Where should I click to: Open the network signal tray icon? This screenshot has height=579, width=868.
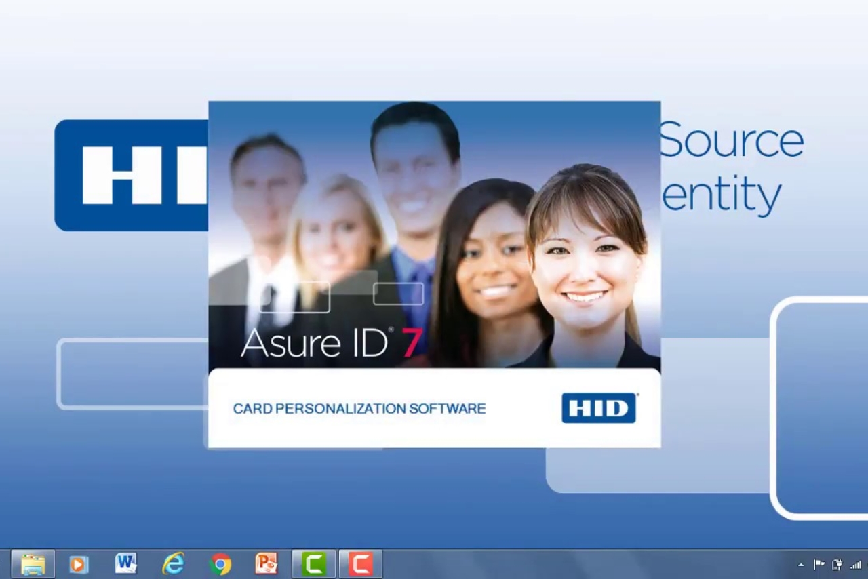click(x=856, y=565)
